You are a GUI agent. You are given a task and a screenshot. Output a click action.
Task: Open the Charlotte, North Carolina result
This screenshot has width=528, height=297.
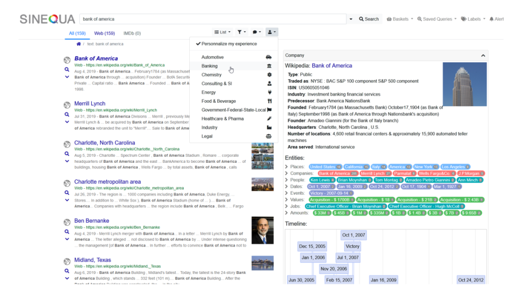[x=105, y=143]
